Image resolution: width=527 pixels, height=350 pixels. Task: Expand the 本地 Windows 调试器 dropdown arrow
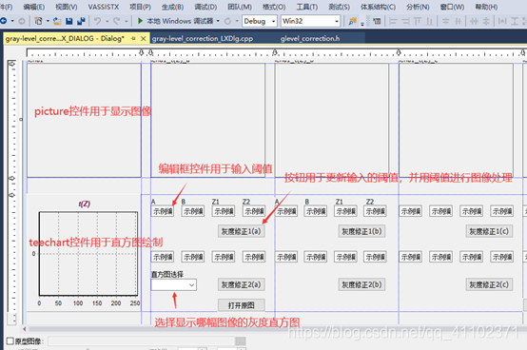(218, 21)
